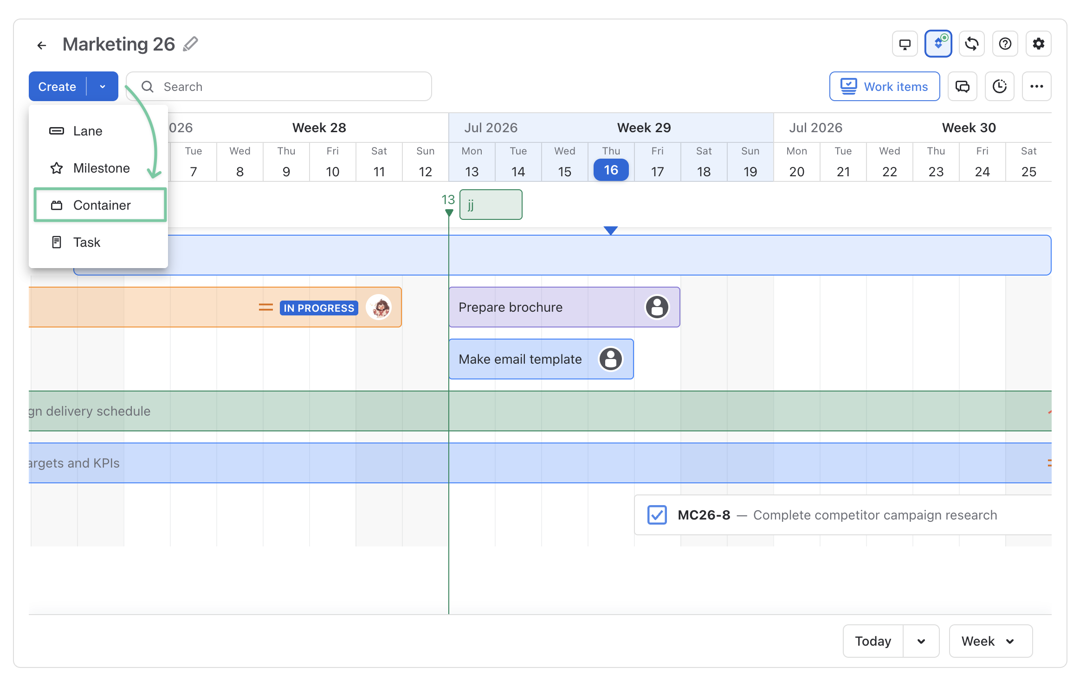Click the sync refresh icon
Image resolution: width=1086 pixels, height=680 pixels.
point(971,44)
